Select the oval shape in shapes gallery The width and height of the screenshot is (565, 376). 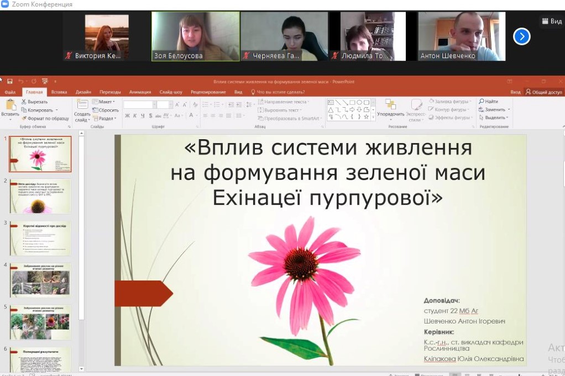tap(359, 103)
